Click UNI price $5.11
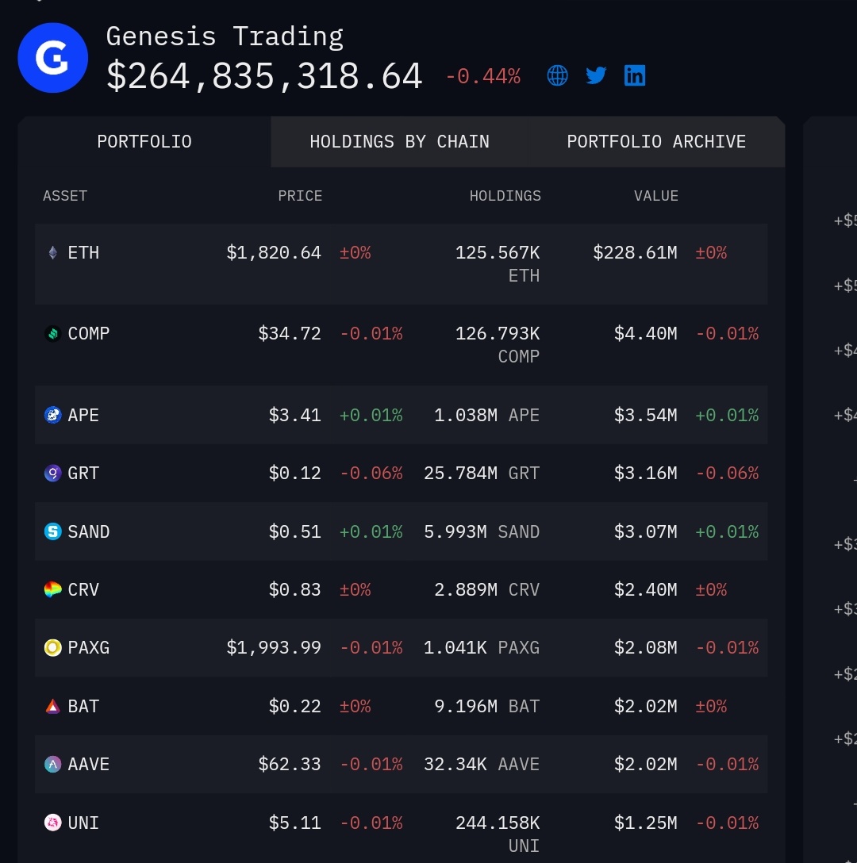 click(294, 823)
